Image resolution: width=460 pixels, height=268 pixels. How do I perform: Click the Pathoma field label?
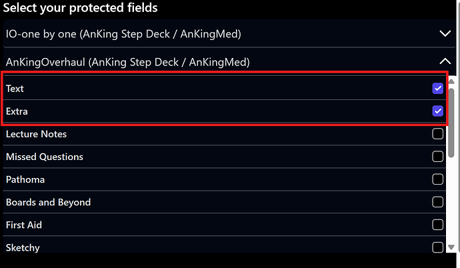pyautogui.click(x=25, y=179)
